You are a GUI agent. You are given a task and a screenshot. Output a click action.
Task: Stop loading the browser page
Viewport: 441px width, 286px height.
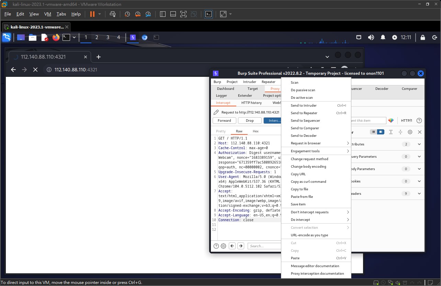tap(35, 70)
